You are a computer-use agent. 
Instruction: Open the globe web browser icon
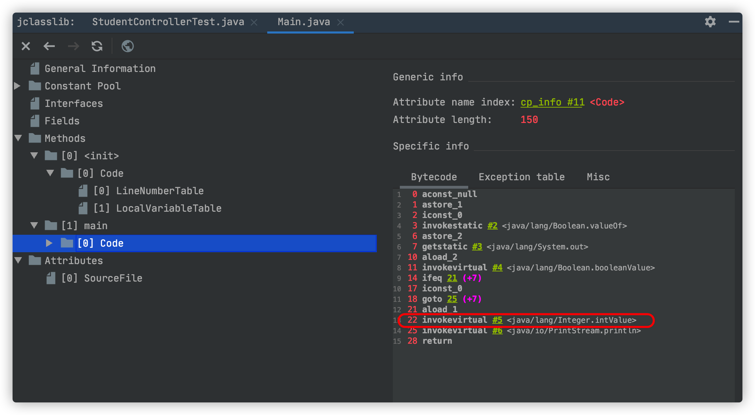coord(128,46)
